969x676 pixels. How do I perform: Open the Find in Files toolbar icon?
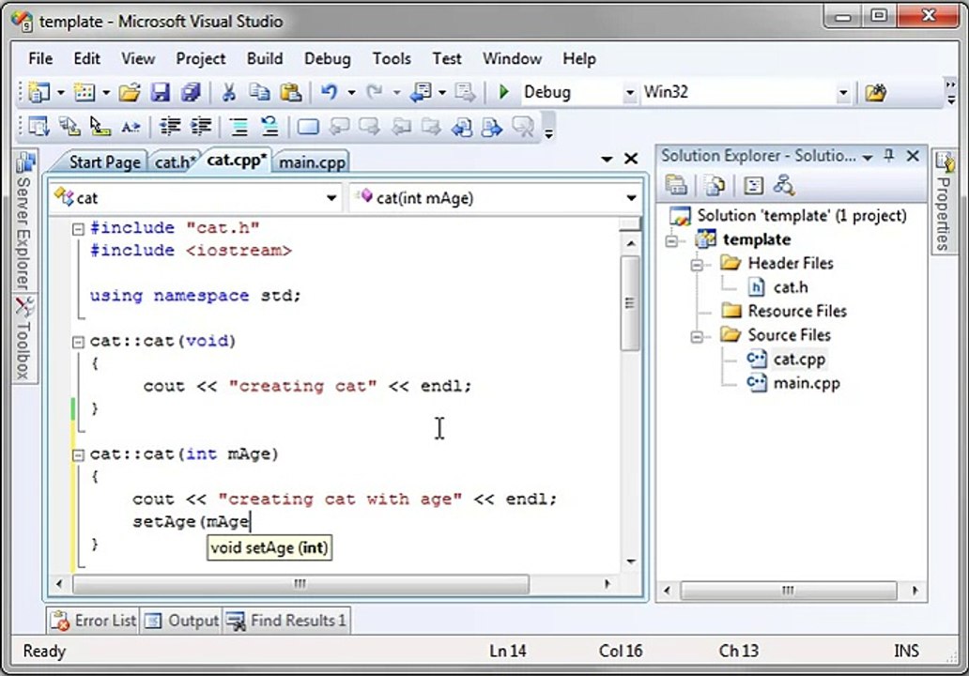coord(876,93)
